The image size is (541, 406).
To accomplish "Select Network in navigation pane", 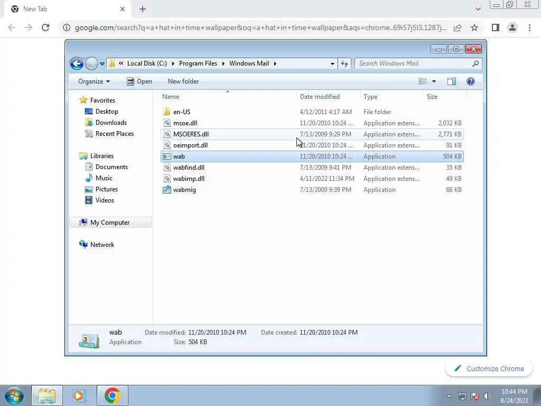I will click(102, 244).
